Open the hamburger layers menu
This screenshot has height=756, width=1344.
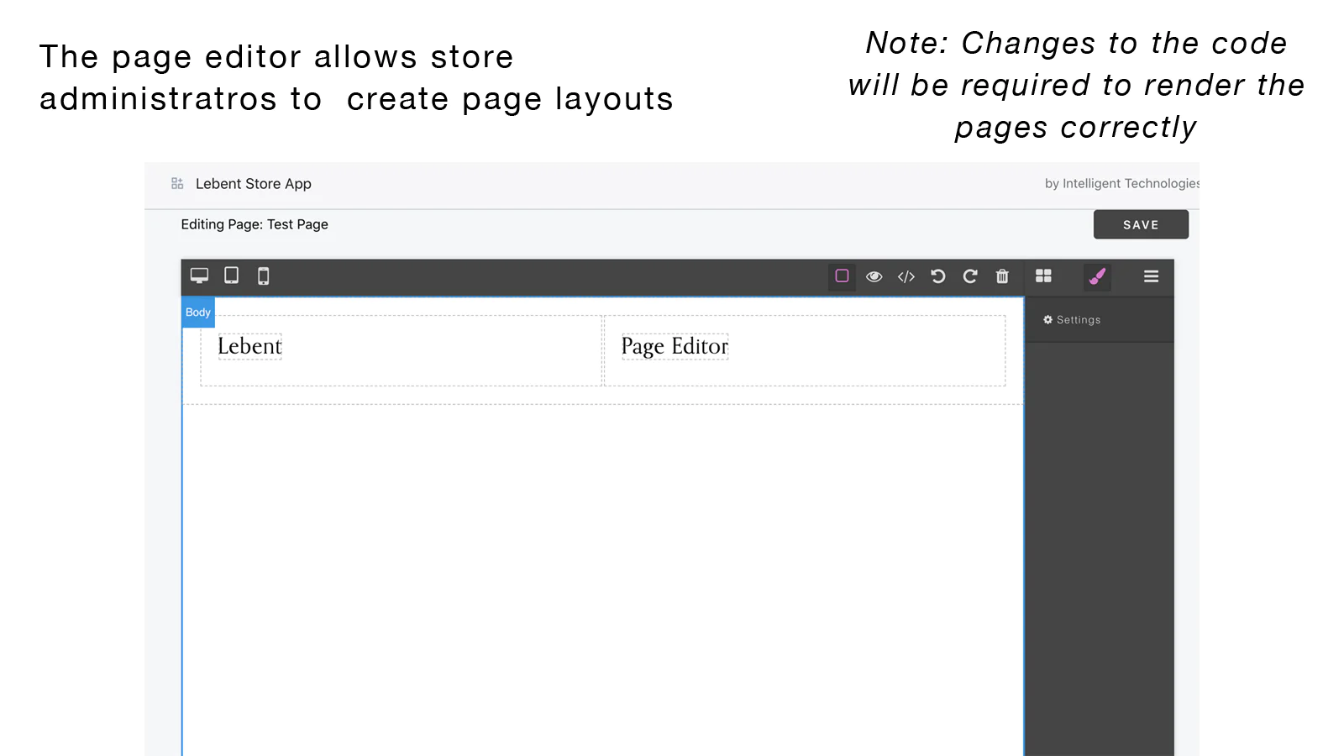point(1151,276)
